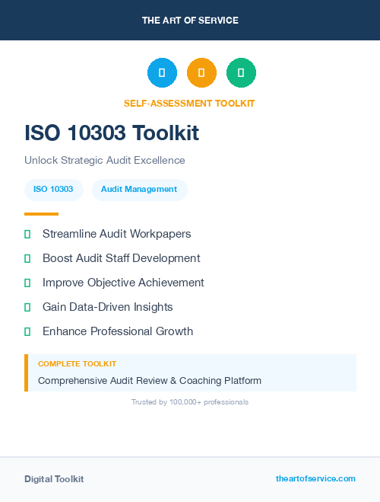Click the blue circle icon

coord(162,72)
